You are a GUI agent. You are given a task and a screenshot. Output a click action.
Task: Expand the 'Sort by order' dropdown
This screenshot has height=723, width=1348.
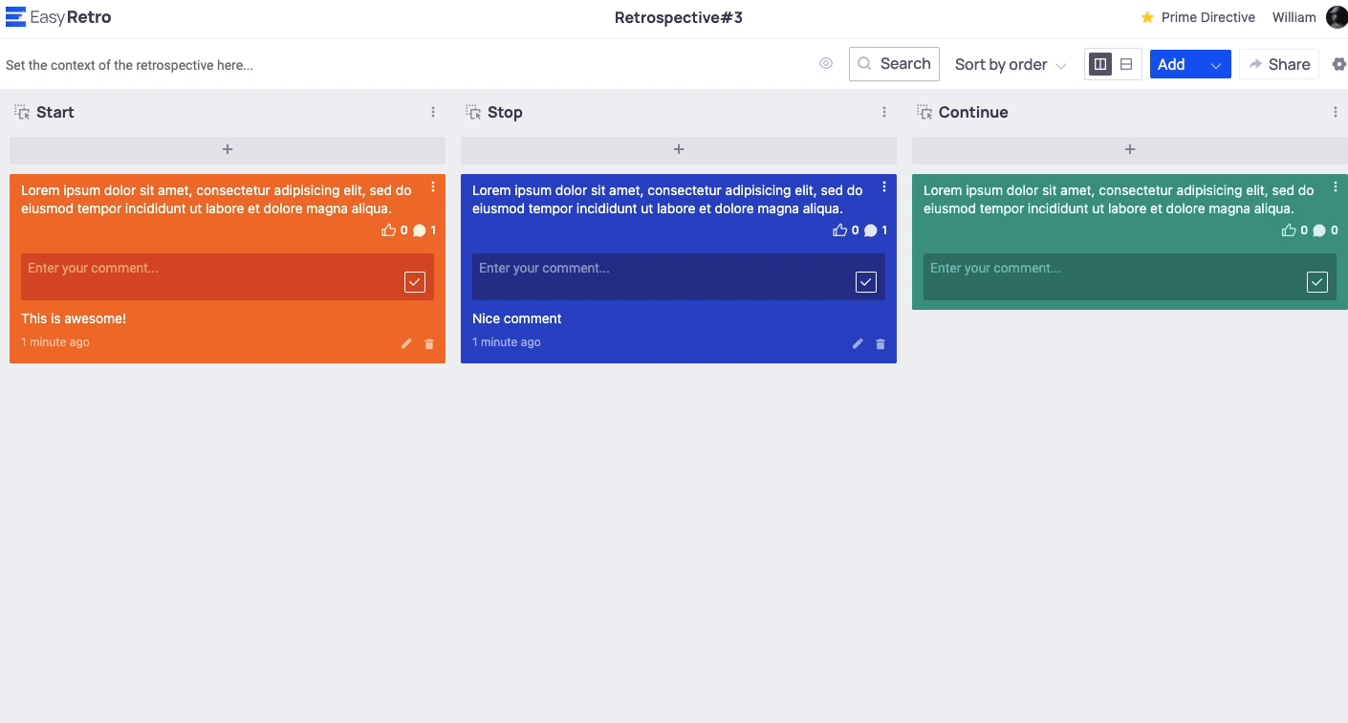[x=1011, y=65]
